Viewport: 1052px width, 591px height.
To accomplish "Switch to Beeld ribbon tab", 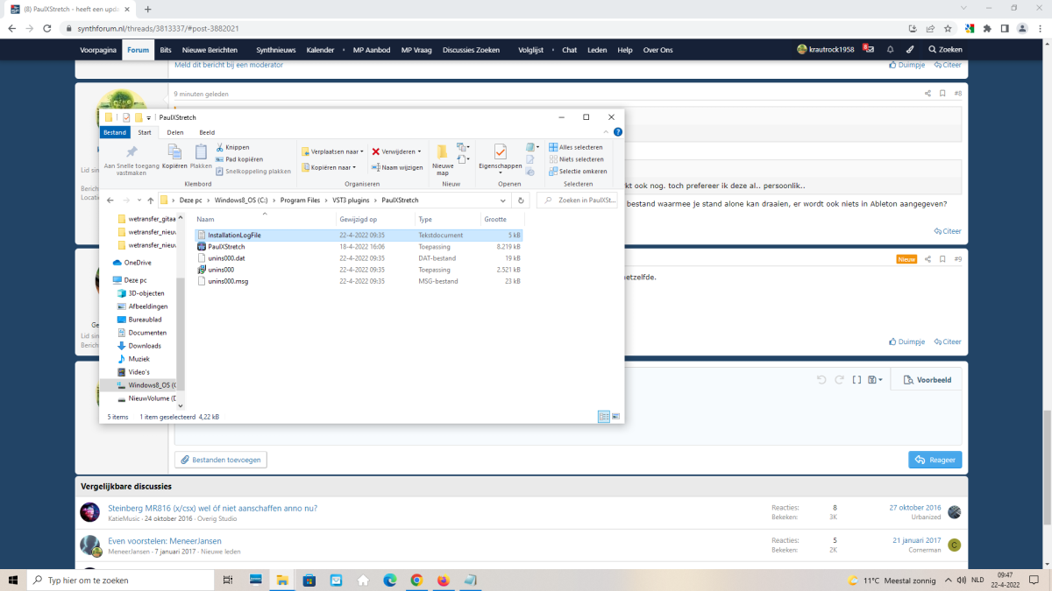I will [207, 132].
